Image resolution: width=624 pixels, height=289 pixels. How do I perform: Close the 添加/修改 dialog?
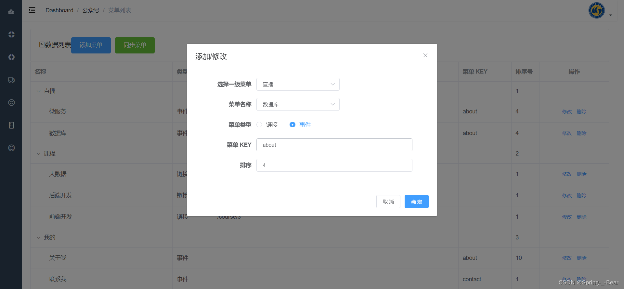[x=425, y=55]
